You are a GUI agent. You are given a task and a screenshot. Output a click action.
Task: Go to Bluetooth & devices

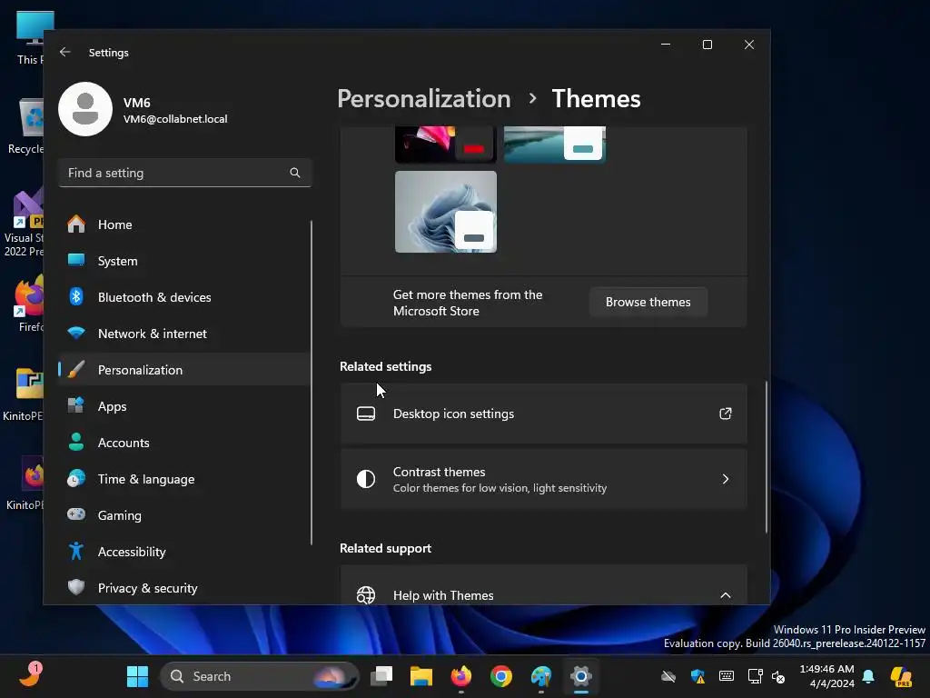(183, 297)
